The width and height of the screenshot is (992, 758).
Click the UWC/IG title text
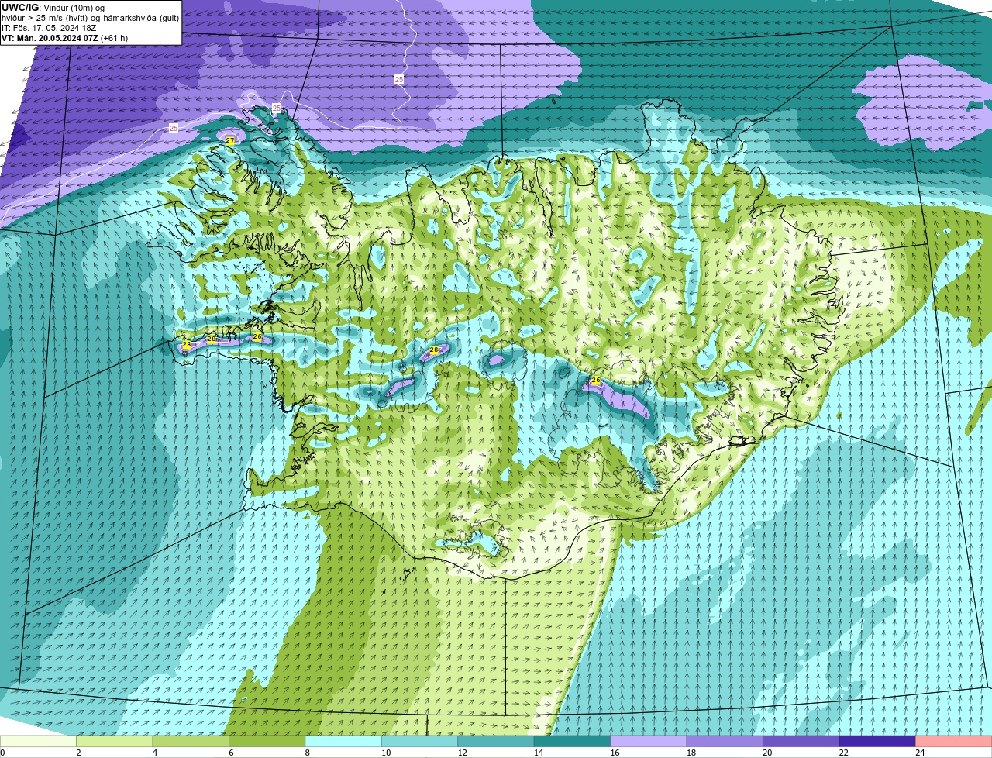[20, 7]
